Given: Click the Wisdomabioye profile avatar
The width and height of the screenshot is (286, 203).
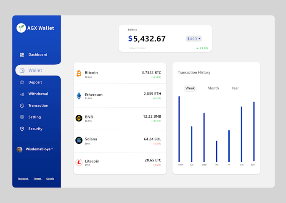Looking at the screenshot, I should (19, 149).
